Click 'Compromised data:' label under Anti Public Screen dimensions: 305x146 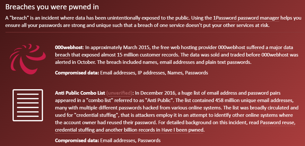pos(77,140)
